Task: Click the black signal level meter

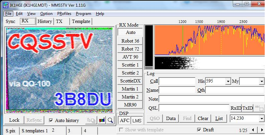Action: (x=149, y=47)
